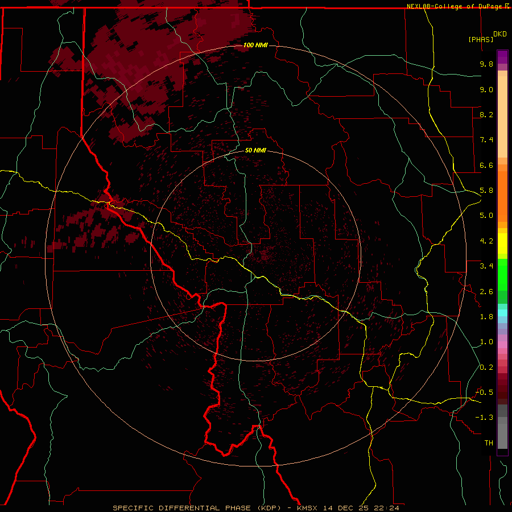Click the 8.2 value on color scale
Screen dimensions: 512x512
click(486, 114)
